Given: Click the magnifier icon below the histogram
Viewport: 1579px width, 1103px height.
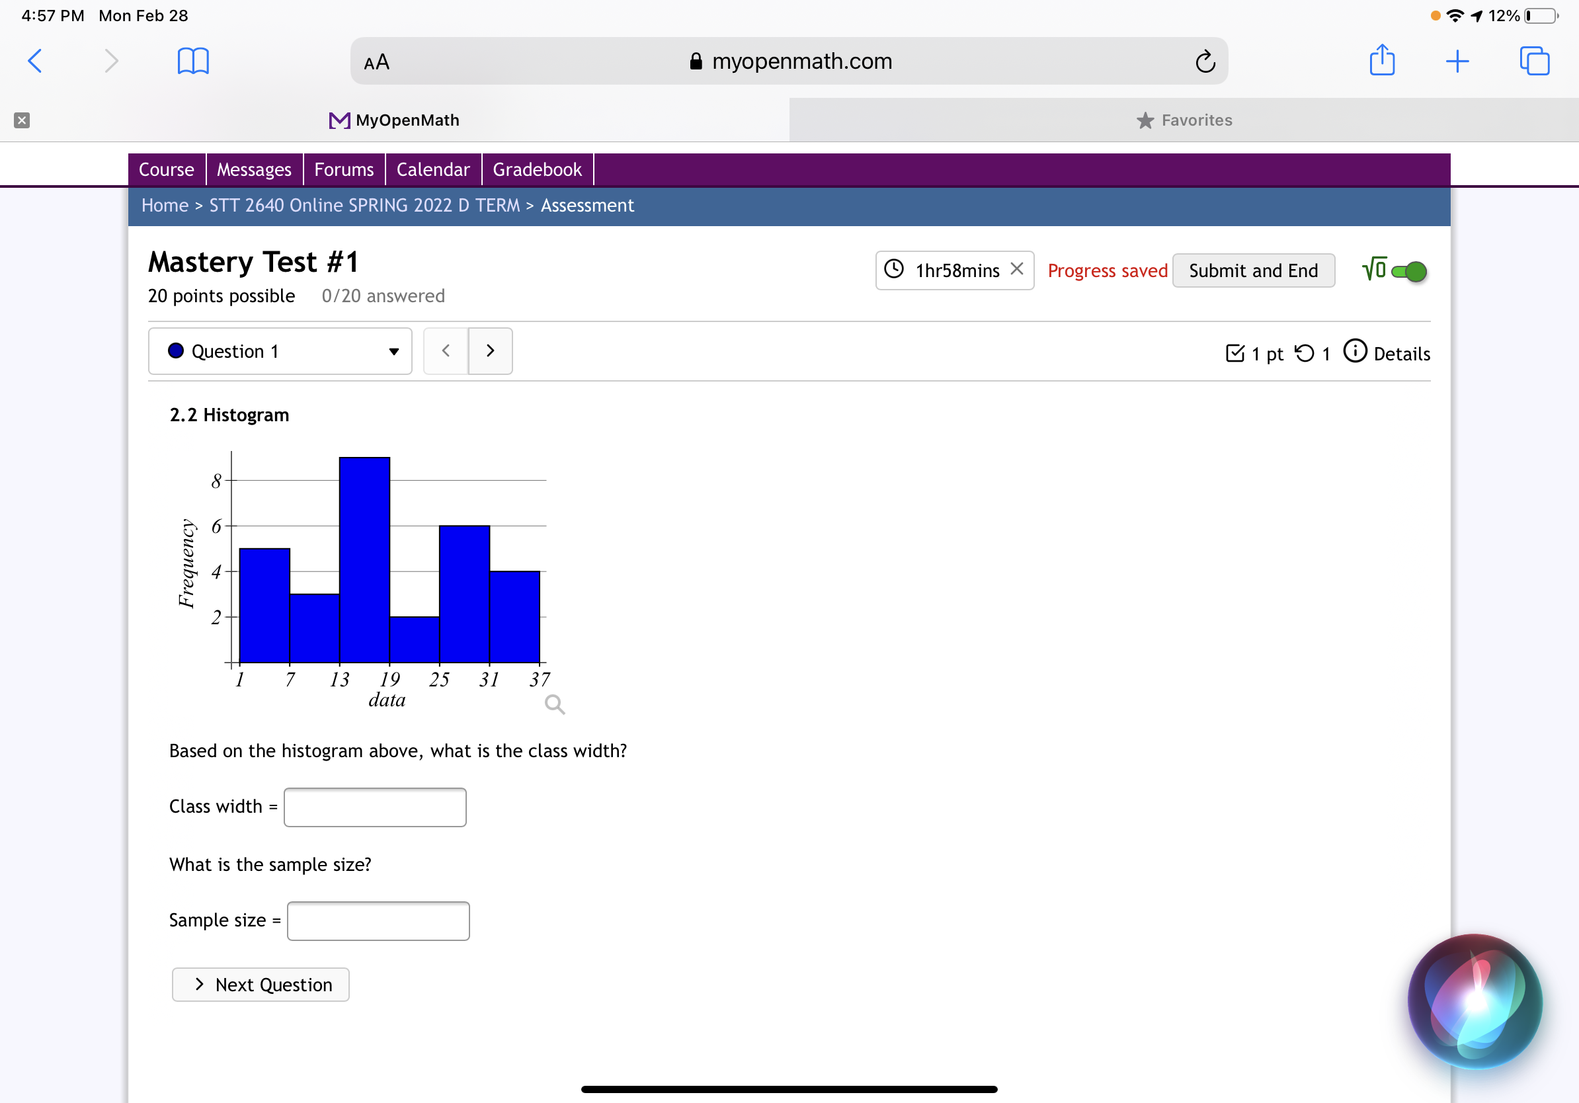Looking at the screenshot, I should click(x=554, y=704).
